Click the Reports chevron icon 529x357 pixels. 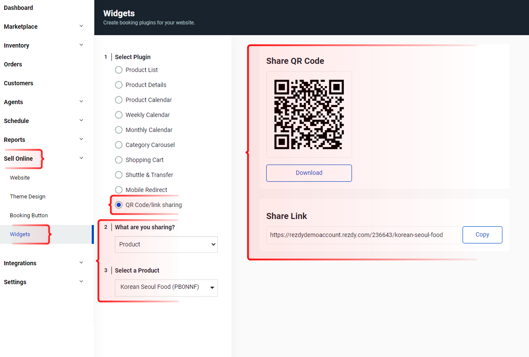click(81, 139)
